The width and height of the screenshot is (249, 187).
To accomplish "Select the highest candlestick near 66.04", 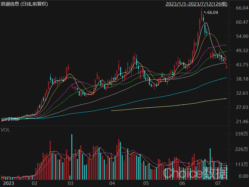I will tap(201, 15).
